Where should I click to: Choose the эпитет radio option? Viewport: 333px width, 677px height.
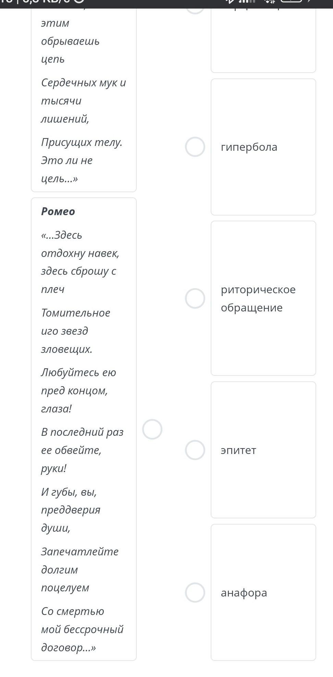(x=195, y=450)
